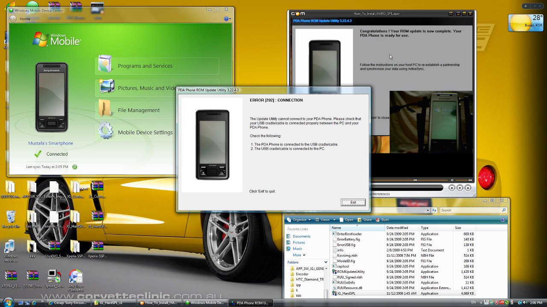
Task: Select the turkish_eng file on the desktop
Action: click(x=54, y=190)
